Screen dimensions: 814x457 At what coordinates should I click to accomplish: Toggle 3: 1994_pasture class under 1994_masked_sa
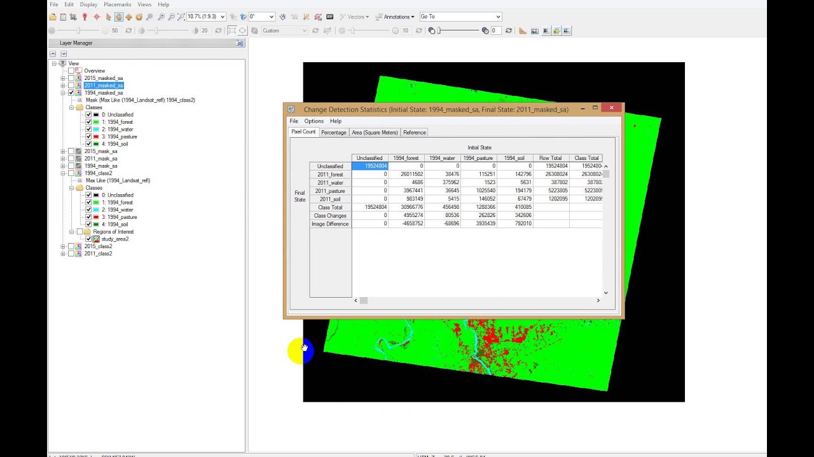pyautogui.click(x=88, y=136)
